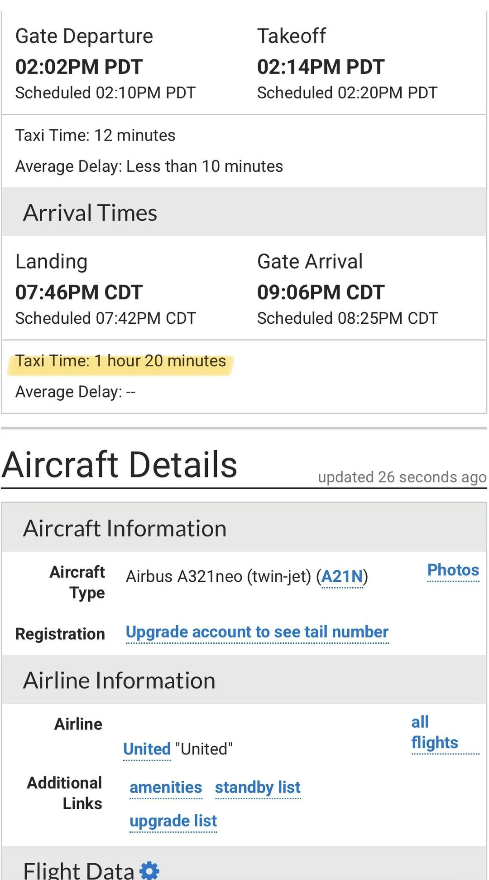This screenshot has height=880, width=489.
Task: Show all flights for the airline
Action: 434,733
